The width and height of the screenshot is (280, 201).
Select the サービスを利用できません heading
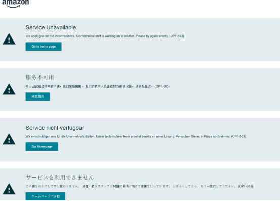(x=60, y=177)
